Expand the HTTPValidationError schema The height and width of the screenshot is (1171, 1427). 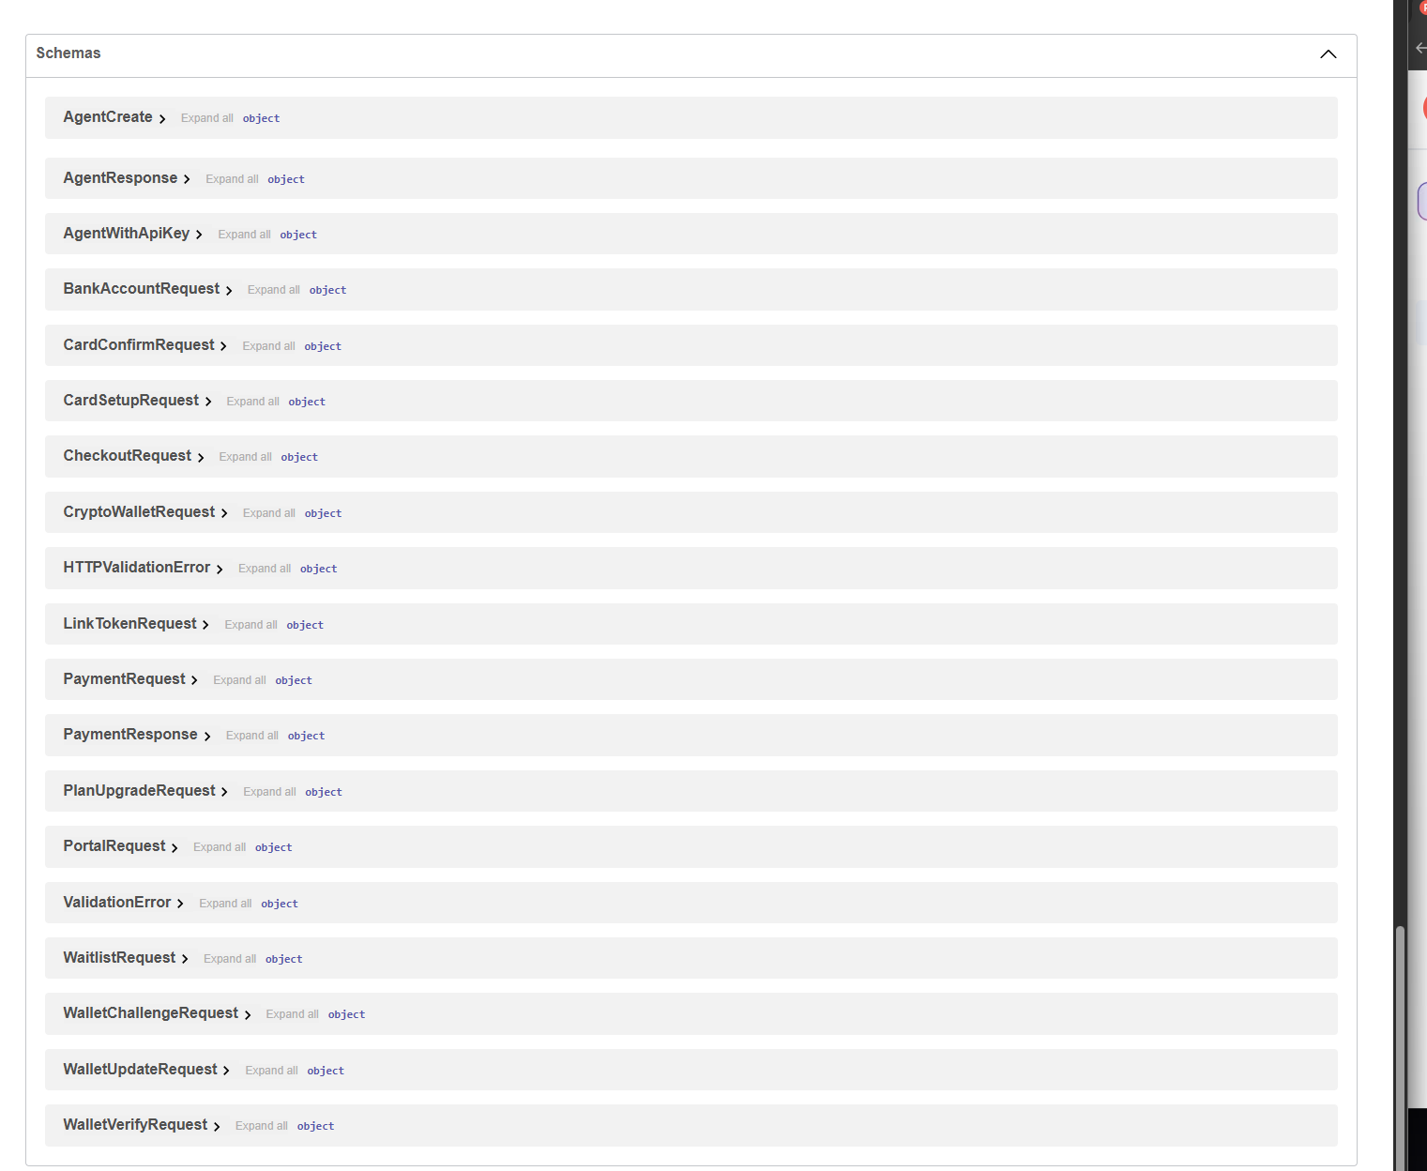tap(136, 568)
